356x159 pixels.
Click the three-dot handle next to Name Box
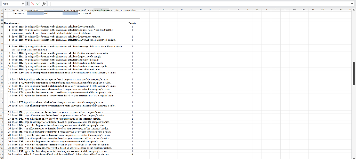click(27, 4)
